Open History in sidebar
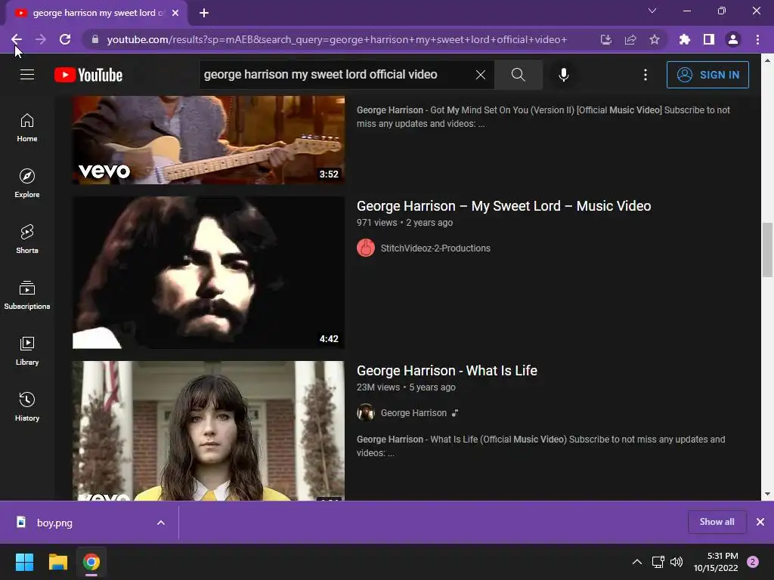This screenshot has height=580, width=774. [x=27, y=406]
